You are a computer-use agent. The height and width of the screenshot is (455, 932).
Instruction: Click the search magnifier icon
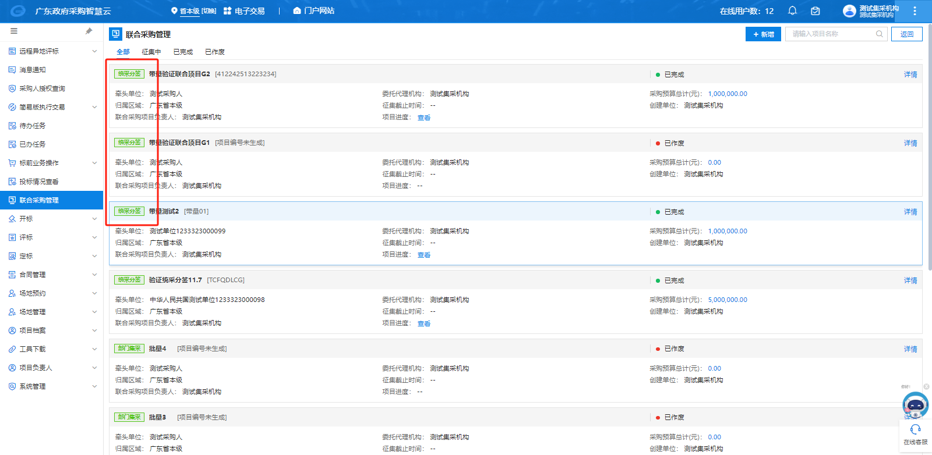880,34
